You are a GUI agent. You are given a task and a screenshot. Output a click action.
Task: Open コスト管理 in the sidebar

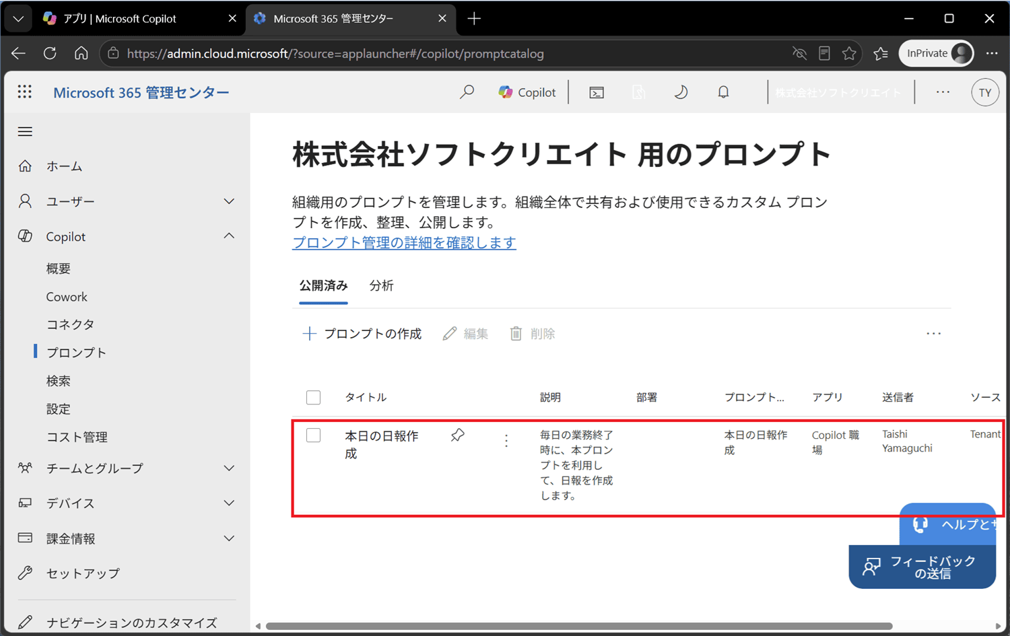77,437
